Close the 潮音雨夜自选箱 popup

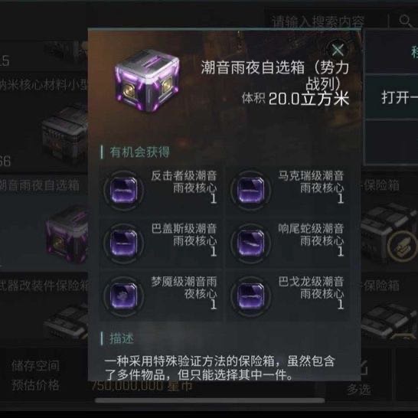click(x=338, y=50)
